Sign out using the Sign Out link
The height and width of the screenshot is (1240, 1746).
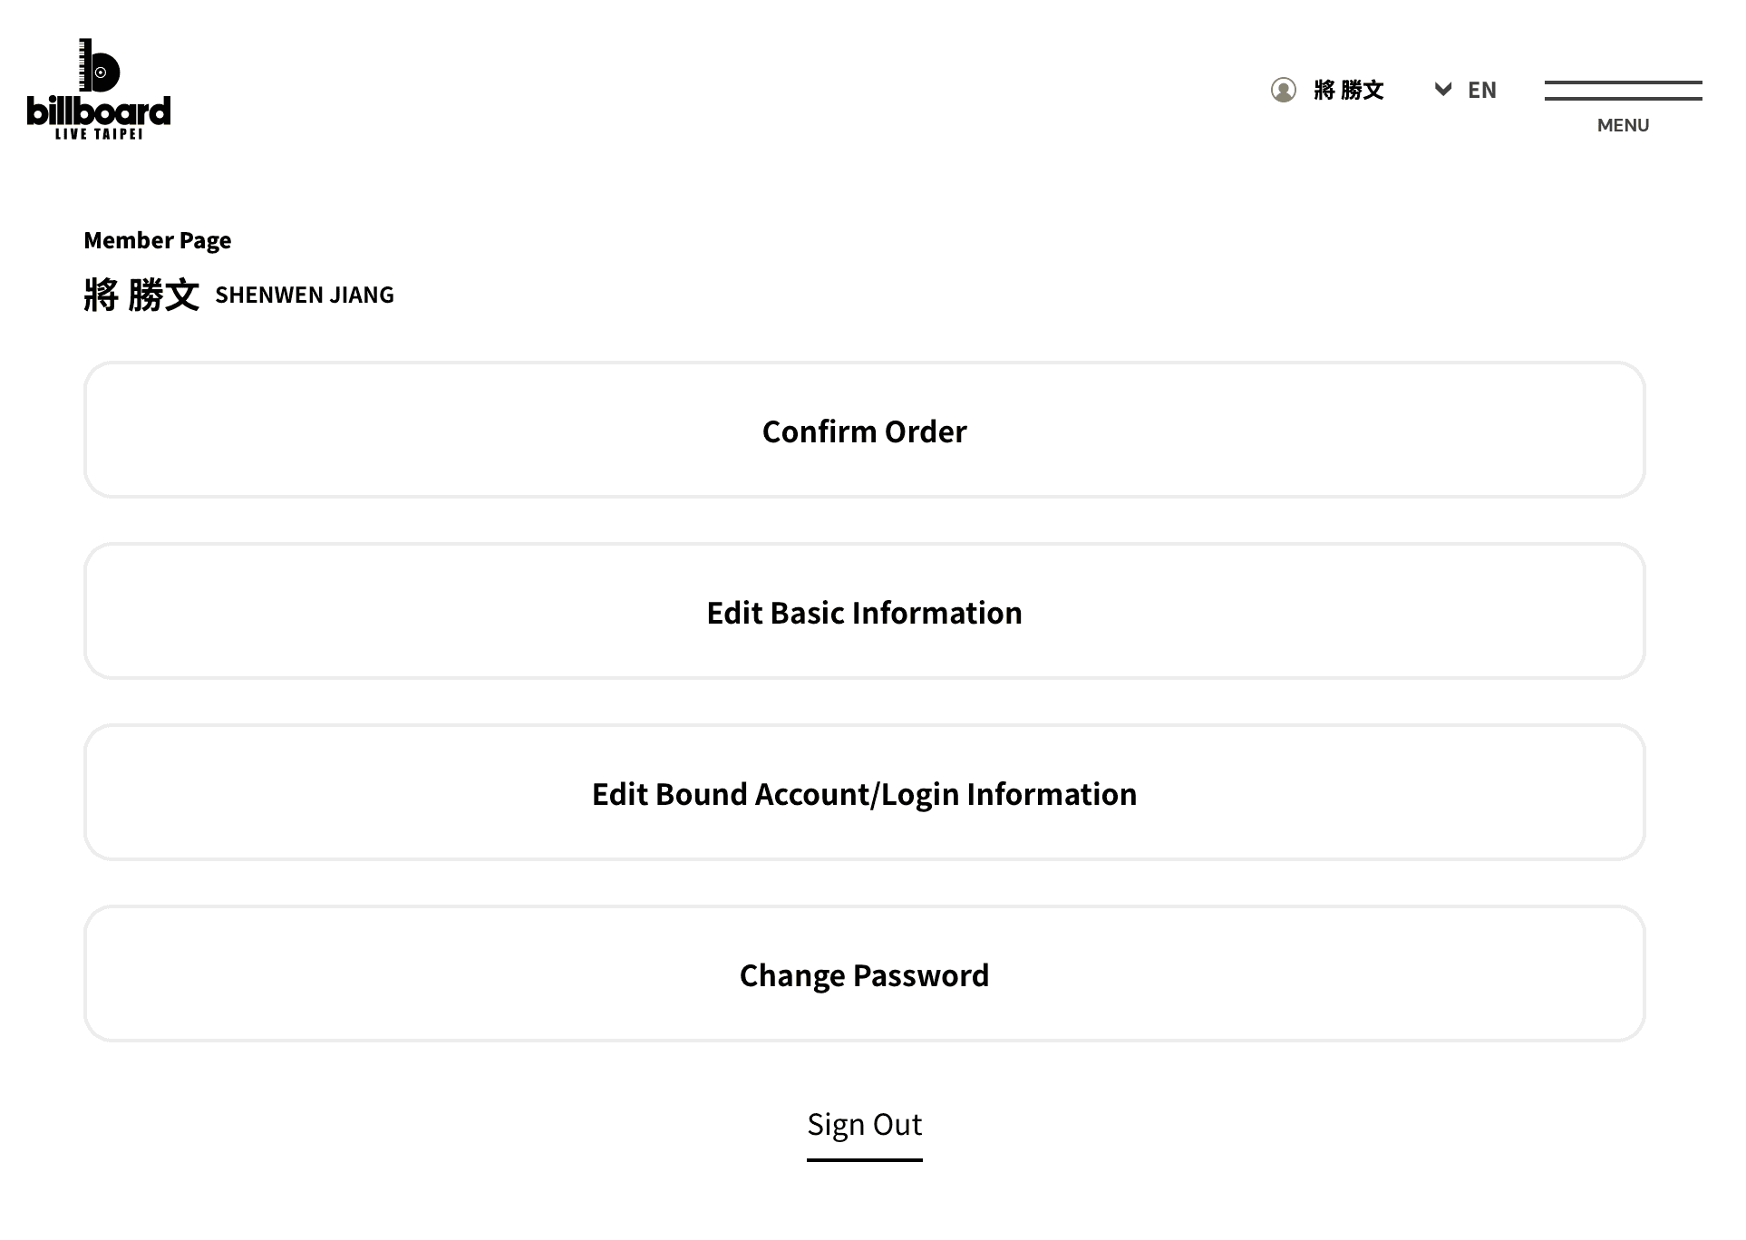tap(864, 1124)
